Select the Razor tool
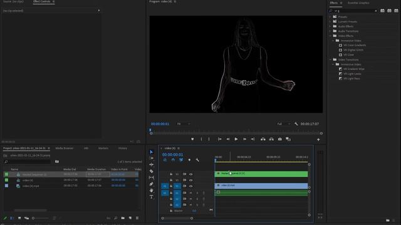Image resolution: width=401 pixels, height=225 pixels. (x=152, y=171)
